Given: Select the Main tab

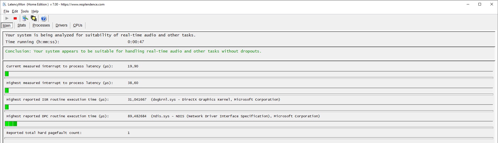Looking at the screenshot, I should 7,25.
